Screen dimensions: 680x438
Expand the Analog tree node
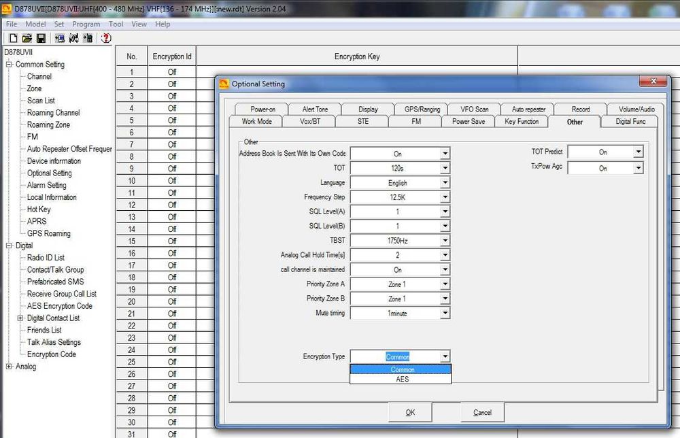pos(9,367)
